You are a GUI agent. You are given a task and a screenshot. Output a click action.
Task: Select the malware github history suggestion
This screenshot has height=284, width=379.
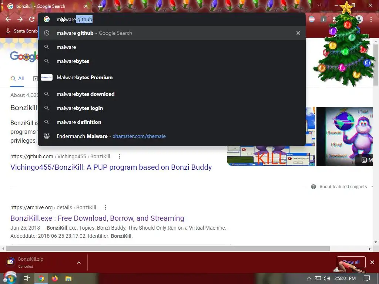[x=172, y=33]
